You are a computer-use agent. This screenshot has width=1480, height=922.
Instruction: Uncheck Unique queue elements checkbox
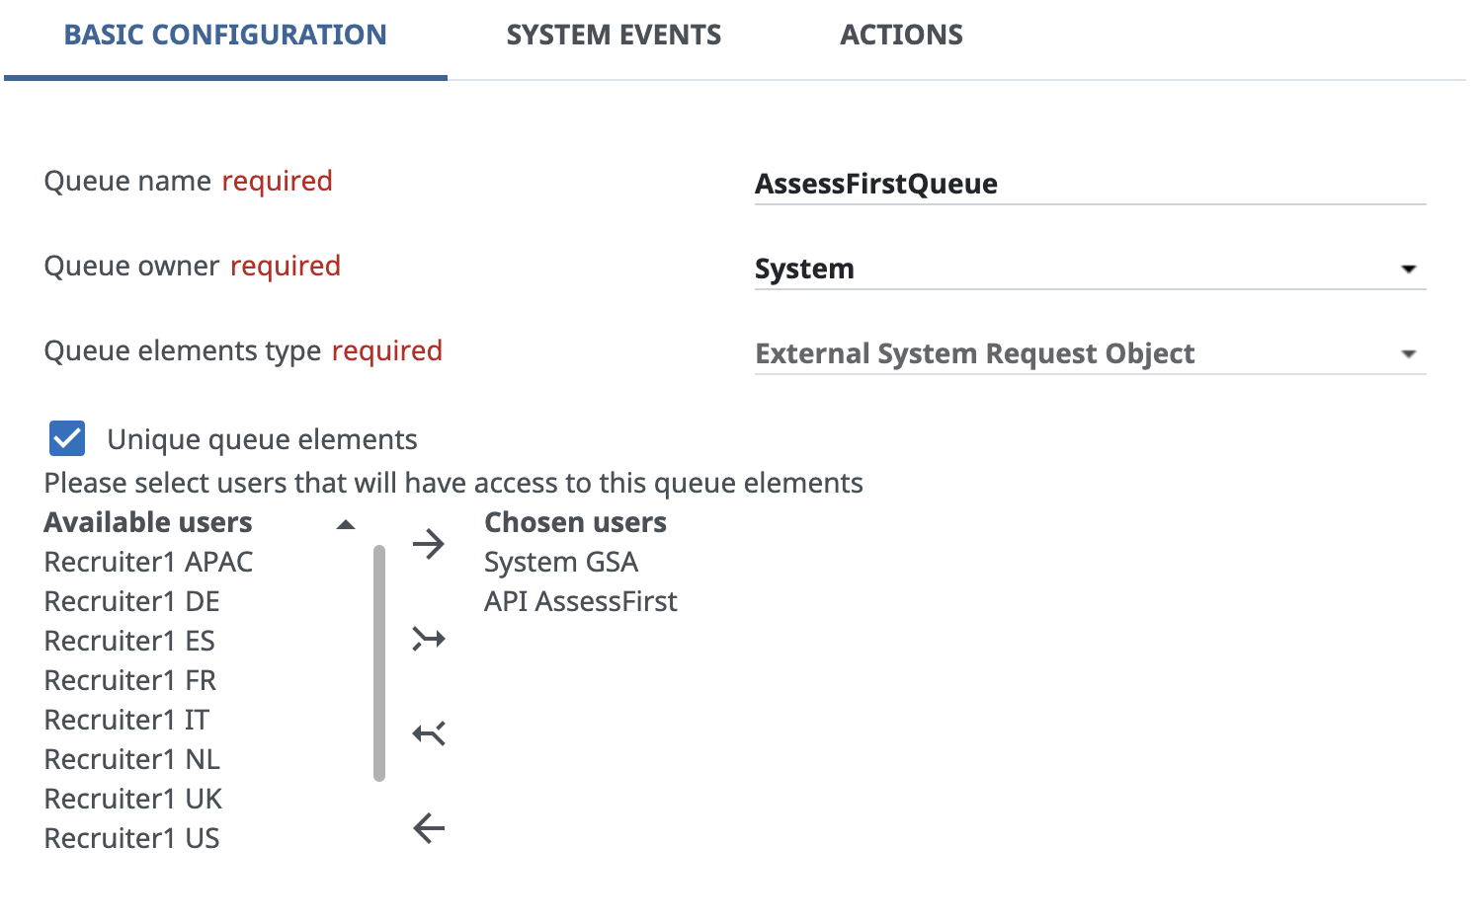(x=67, y=438)
